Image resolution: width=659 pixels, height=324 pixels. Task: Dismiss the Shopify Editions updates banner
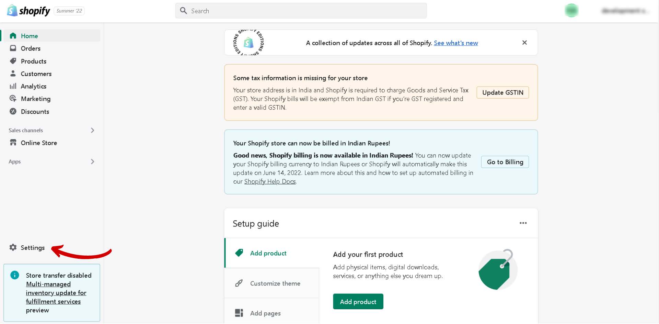pos(524,43)
